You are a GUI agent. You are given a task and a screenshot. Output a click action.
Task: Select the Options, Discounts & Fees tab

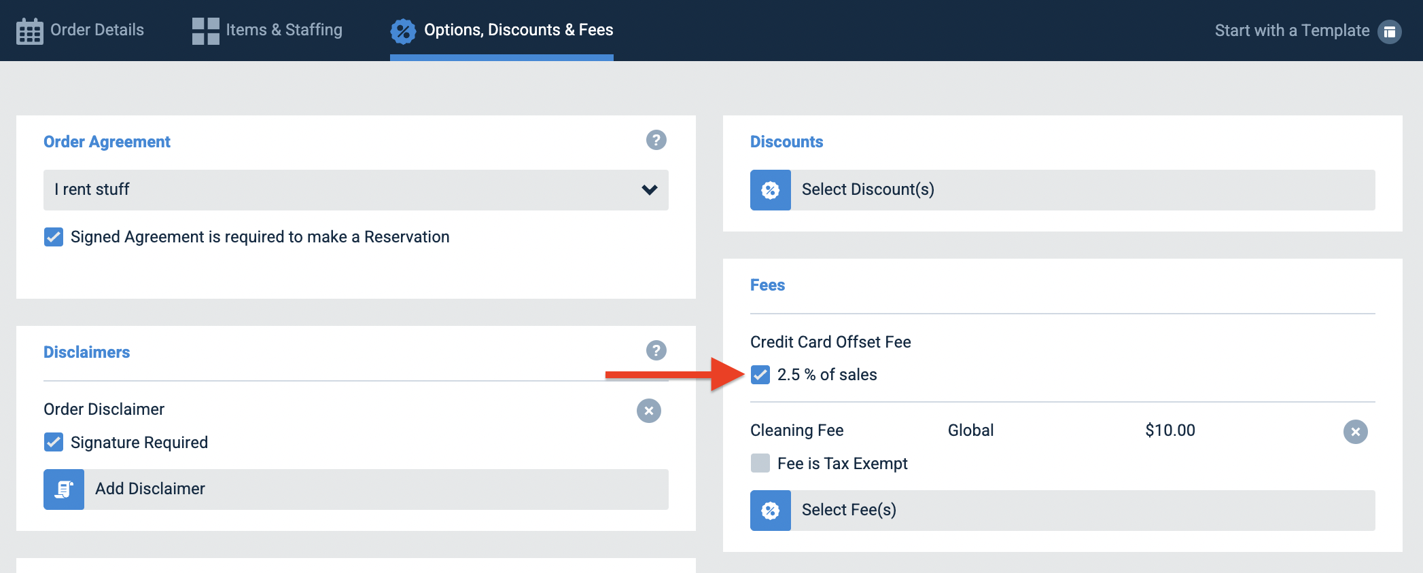pyautogui.click(x=502, y=31)
